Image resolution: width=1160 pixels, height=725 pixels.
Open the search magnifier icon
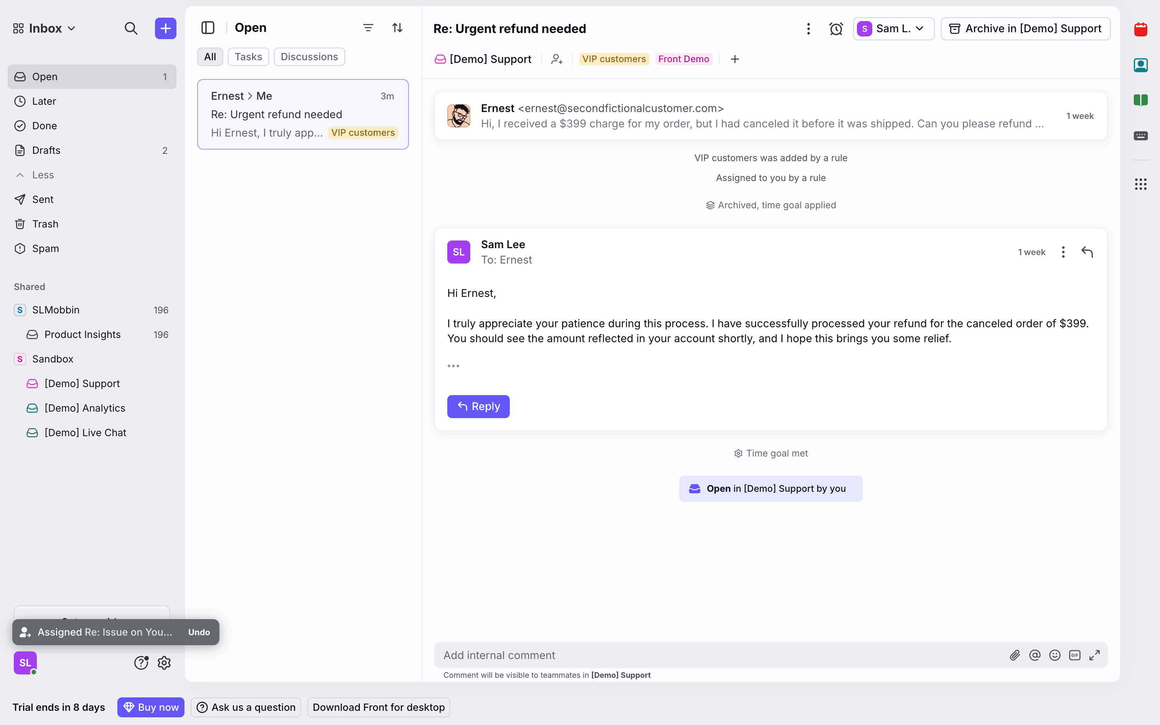pos(131,29)
